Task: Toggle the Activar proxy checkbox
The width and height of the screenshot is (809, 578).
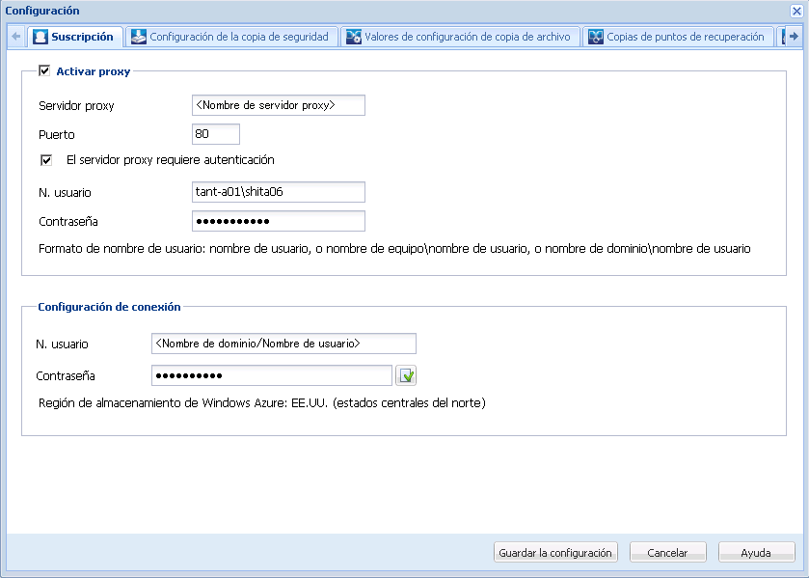Action: click(x=44, y=70)
